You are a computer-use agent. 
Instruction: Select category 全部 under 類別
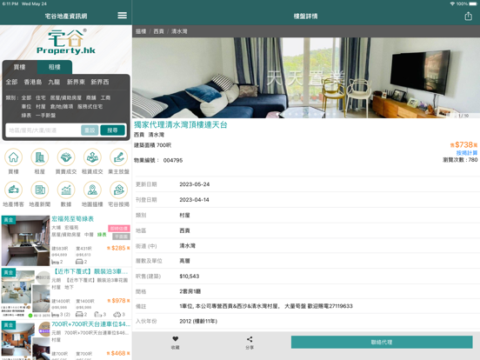point(26,97)
